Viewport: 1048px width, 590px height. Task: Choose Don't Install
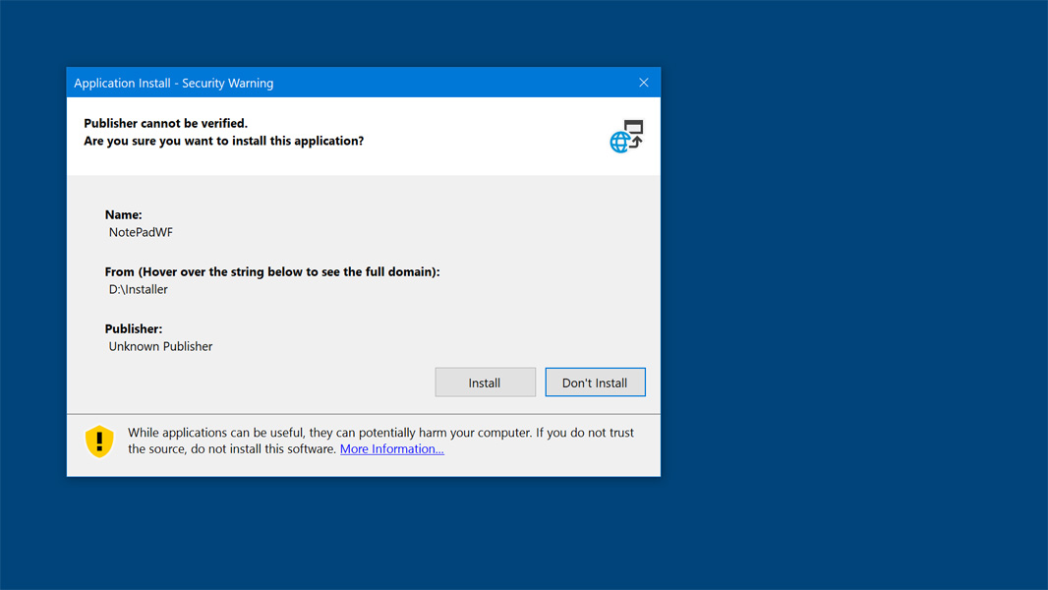pos(595,383)
